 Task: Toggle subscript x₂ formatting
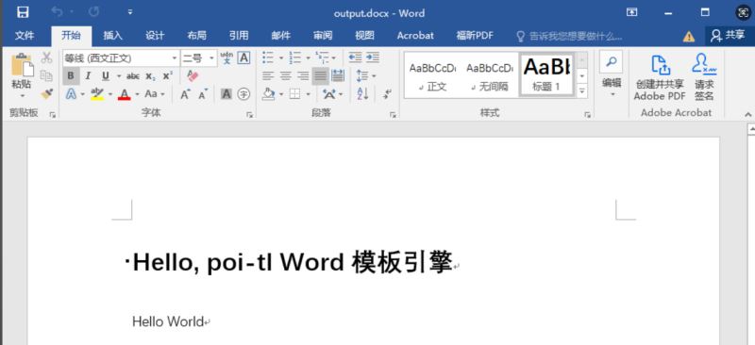click(150, 76)
